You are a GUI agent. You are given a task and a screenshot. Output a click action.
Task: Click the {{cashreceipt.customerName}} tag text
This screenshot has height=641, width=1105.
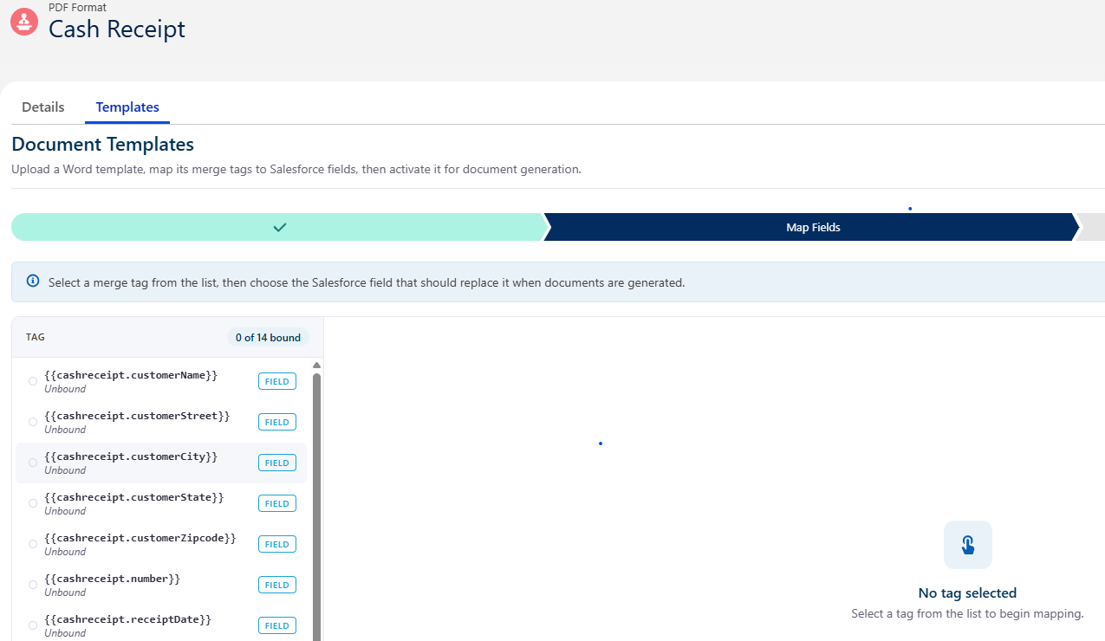(131, 375)
